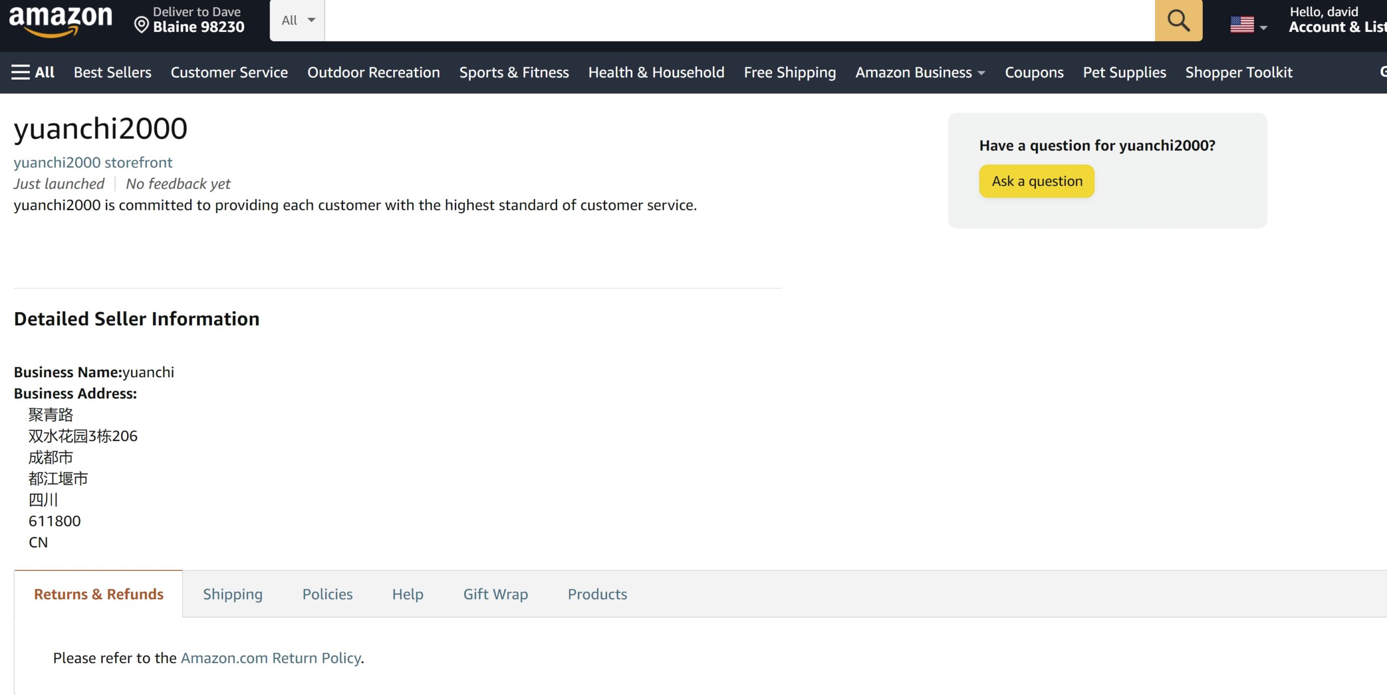This screenshot has width=1387, height=695.
Task: Go to Pet Supplies
Action: 1124,72
